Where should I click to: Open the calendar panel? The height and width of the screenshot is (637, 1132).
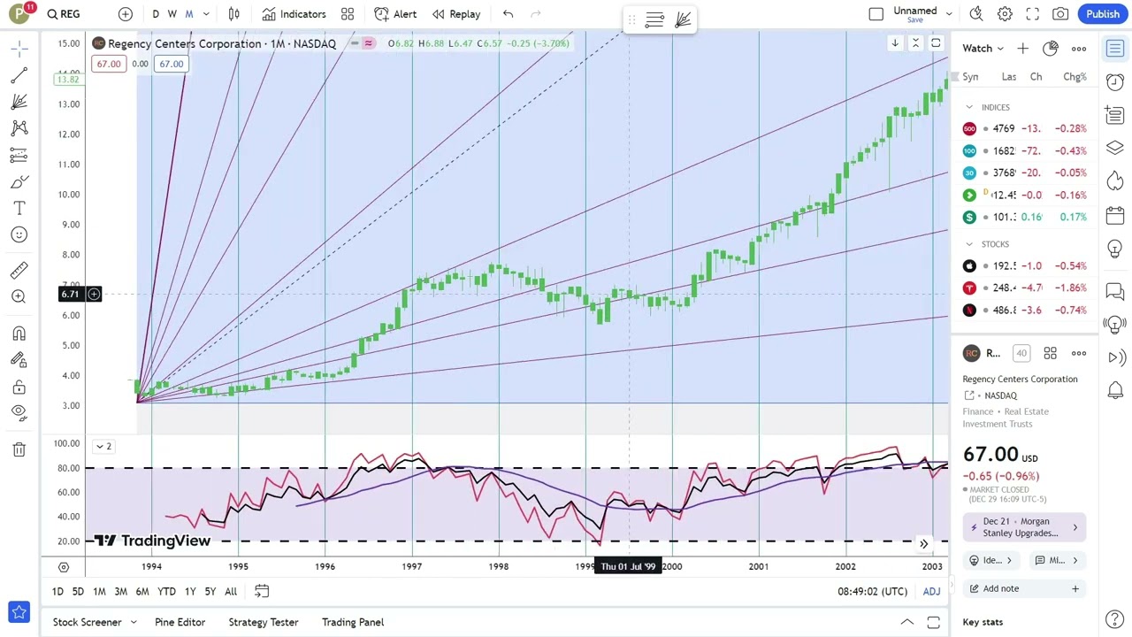pos(1115,215)
